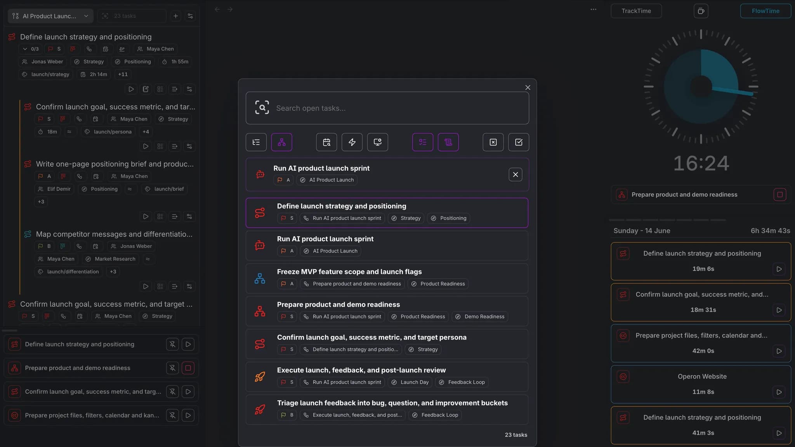Screen dimensions: 795x447
Task: Open the +4 chip under Confirm launch goal
Action: point(146,132)
